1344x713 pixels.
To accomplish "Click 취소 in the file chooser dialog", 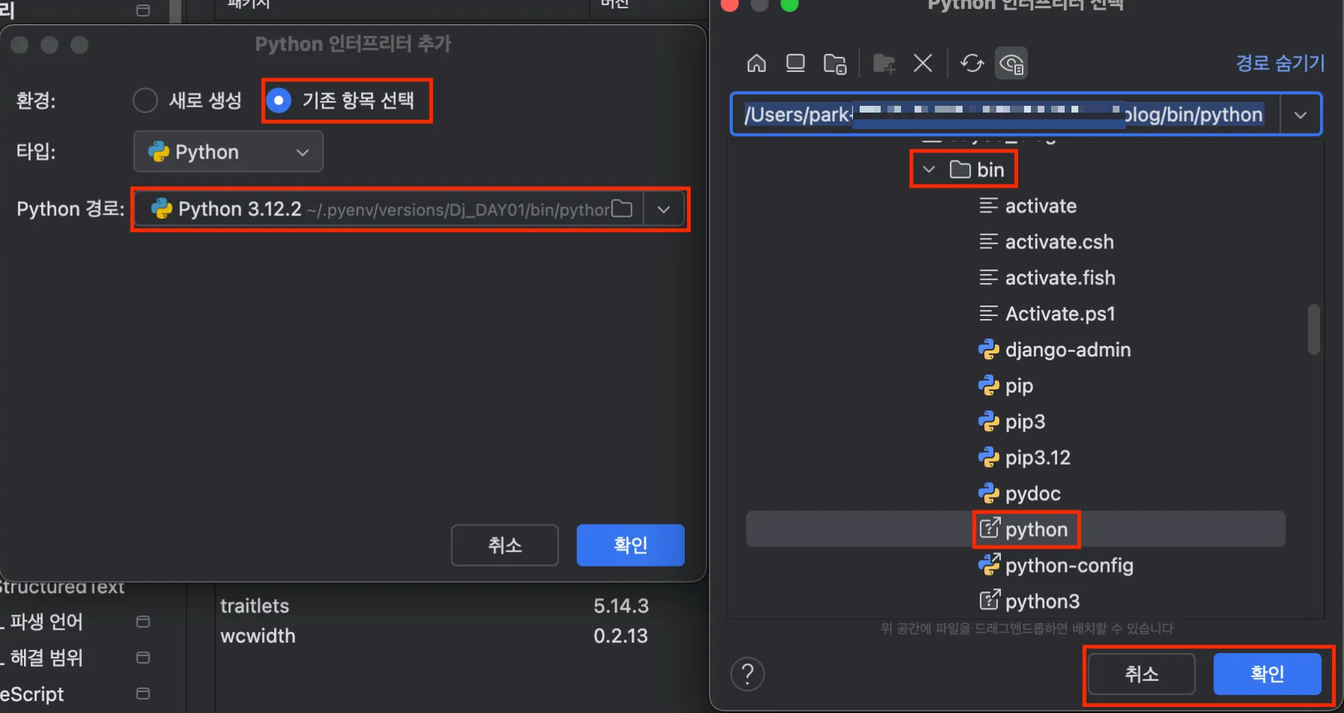I will [1141, 674].
